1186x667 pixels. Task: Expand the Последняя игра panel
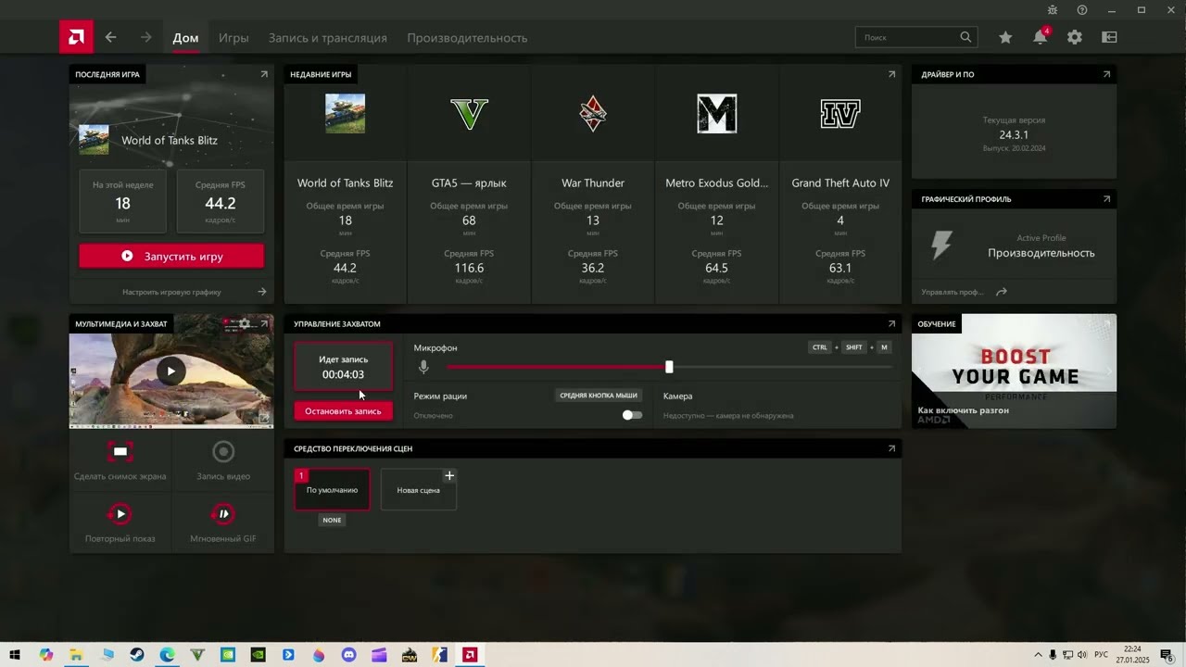click(x=264, y=74)
